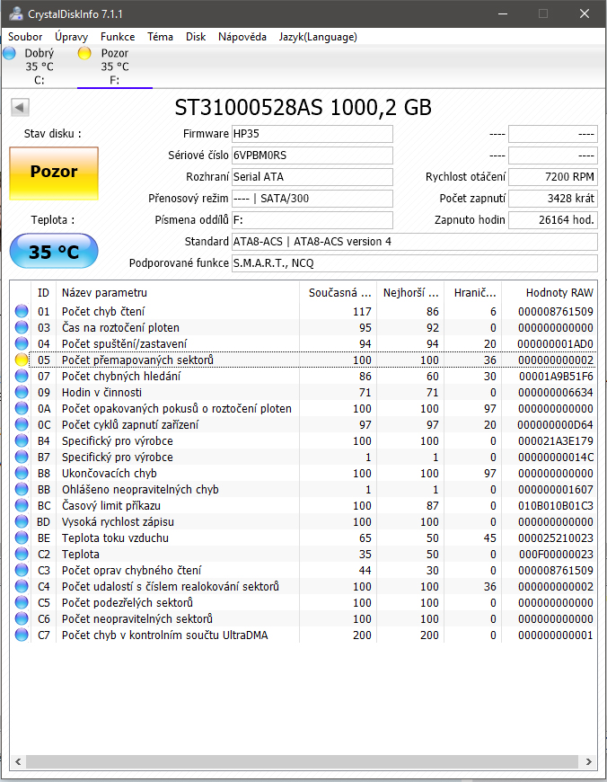Viewport: 607px width, 782px height.
Task: Click the serial number field 6VPBM0RS
Action: (312, 156)
